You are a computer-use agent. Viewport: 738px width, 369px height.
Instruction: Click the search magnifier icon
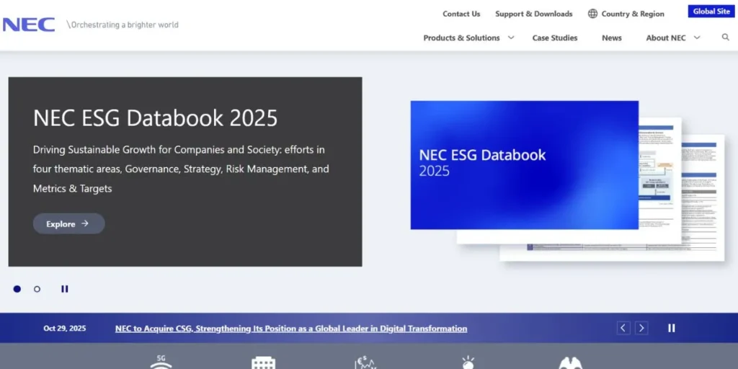pyautogui.click(x=725, y=37)
